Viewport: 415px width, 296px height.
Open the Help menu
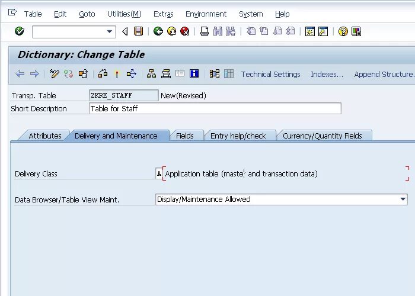point(282,14)
